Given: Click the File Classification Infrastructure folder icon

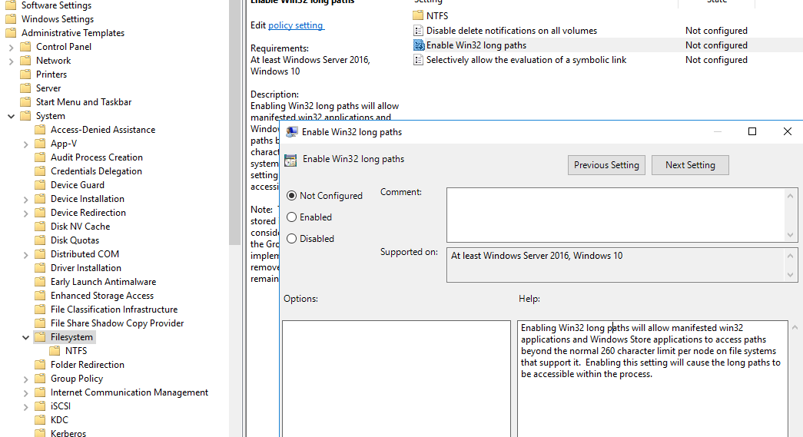Looking at the screenshot, I should tap(40, 309).
